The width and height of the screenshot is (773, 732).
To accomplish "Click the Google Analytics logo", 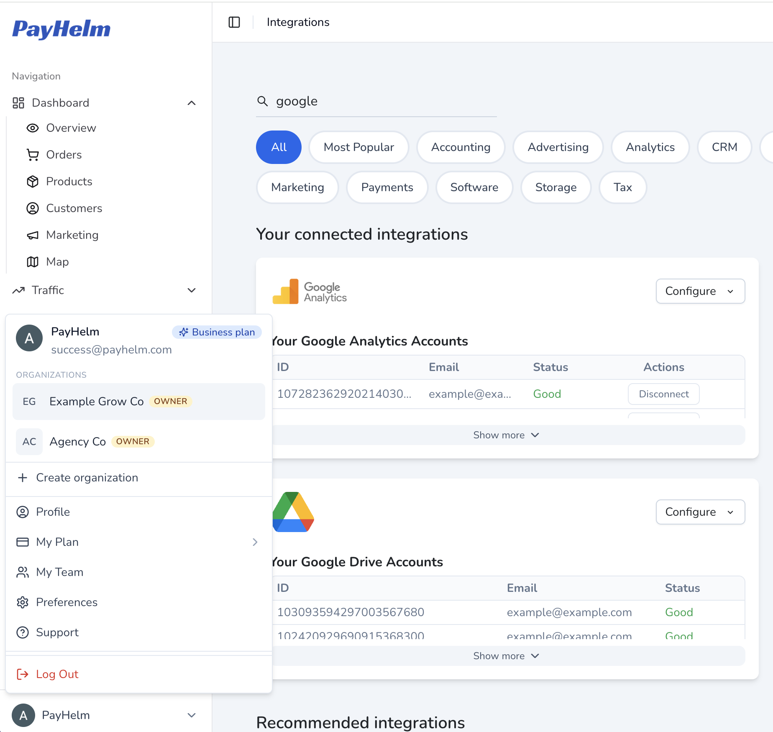I will point(310,291).
